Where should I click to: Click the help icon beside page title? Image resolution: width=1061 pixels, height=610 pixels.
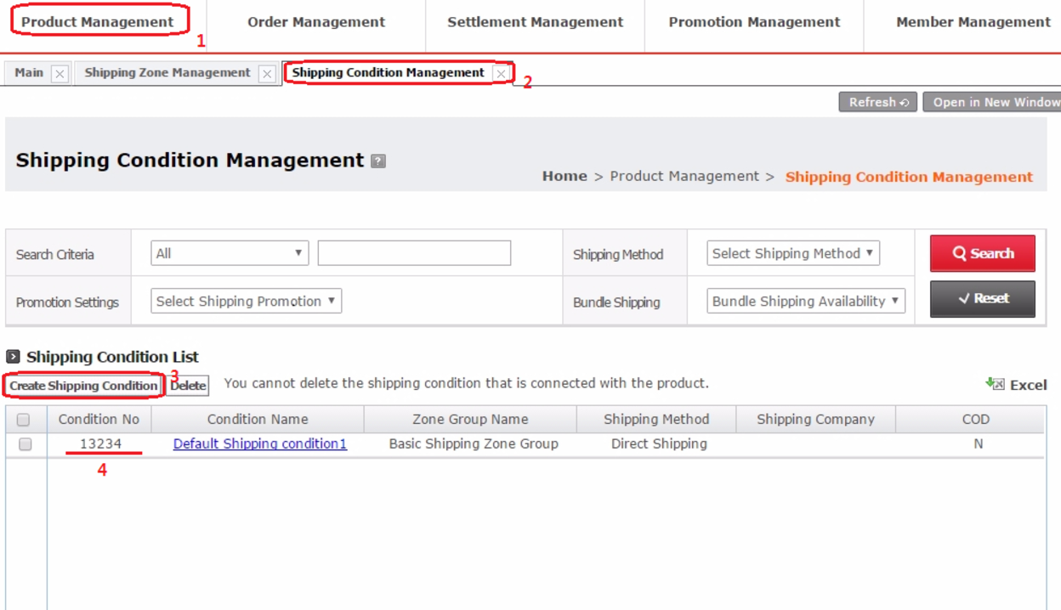[378, 161]
